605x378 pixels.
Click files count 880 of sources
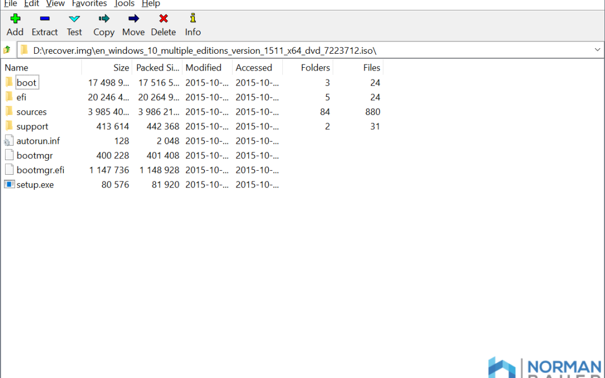[373, 112]
